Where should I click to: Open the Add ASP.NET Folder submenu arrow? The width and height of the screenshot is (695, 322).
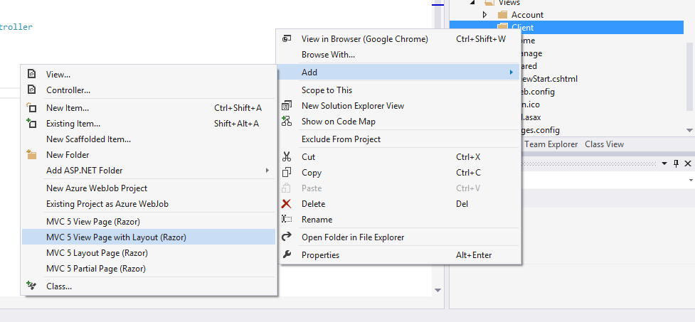click(267, 171)
